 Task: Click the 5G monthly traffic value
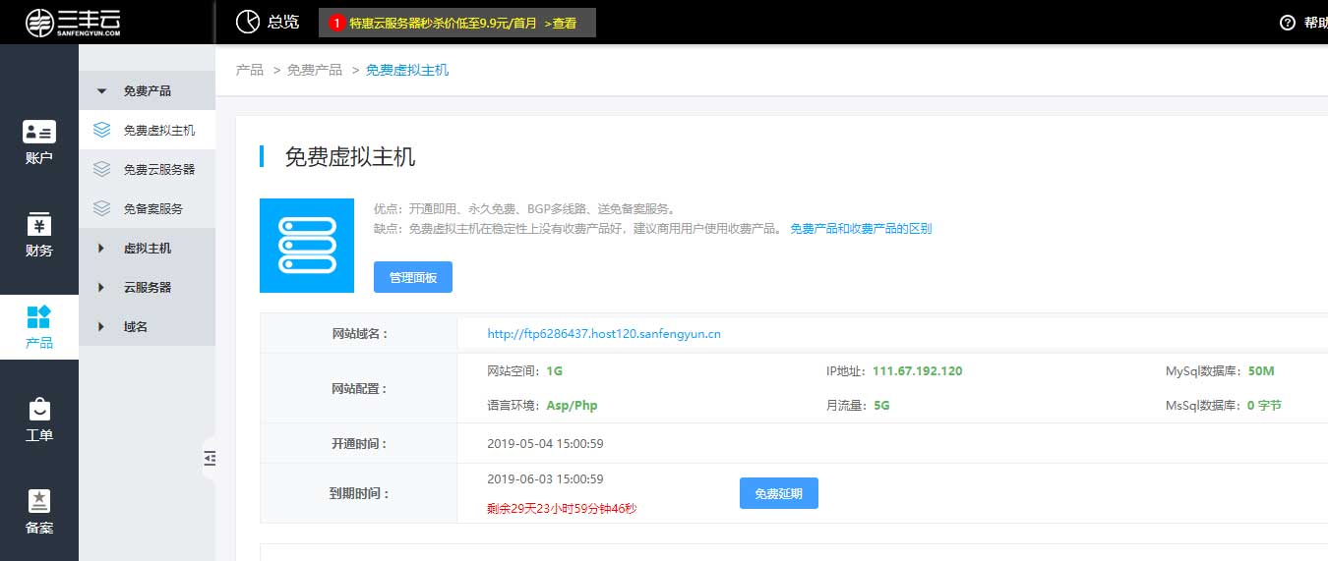point(881,405)
